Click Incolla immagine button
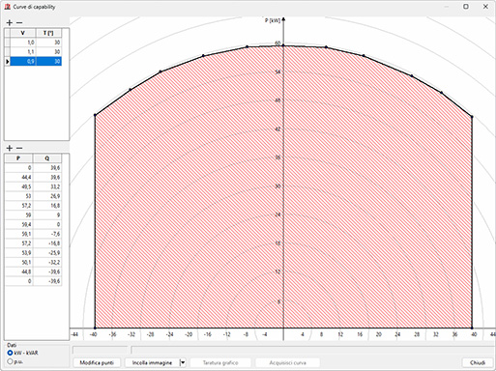The image size is (496, 371). click(152, 363)
